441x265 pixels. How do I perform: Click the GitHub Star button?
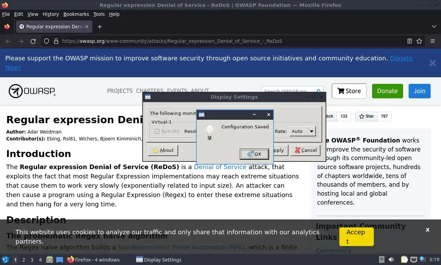(366, 116)
